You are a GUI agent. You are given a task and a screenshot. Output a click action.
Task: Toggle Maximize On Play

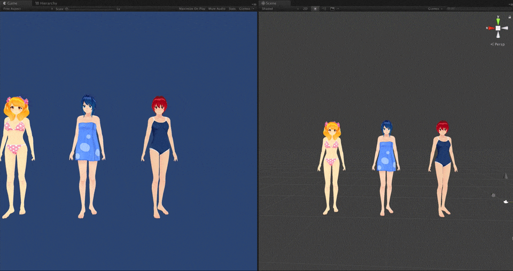(x=192, y=9)
